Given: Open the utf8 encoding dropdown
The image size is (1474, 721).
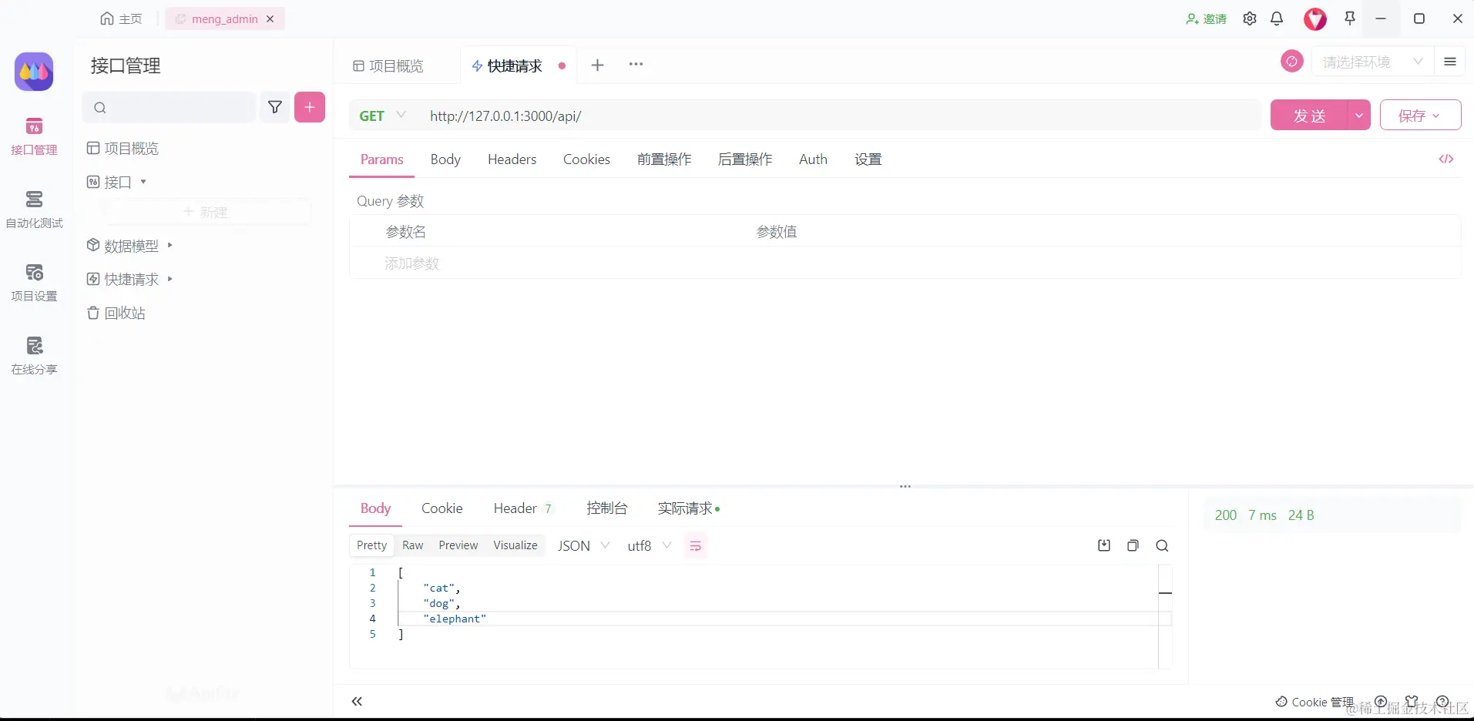Looking at the screenshot, I should (x=649, y=545).
